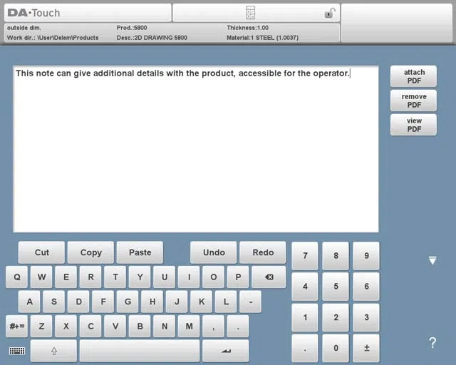Tap letter O key
The width and height of the screenshot is (456, 365).
(x=214, y=277)
